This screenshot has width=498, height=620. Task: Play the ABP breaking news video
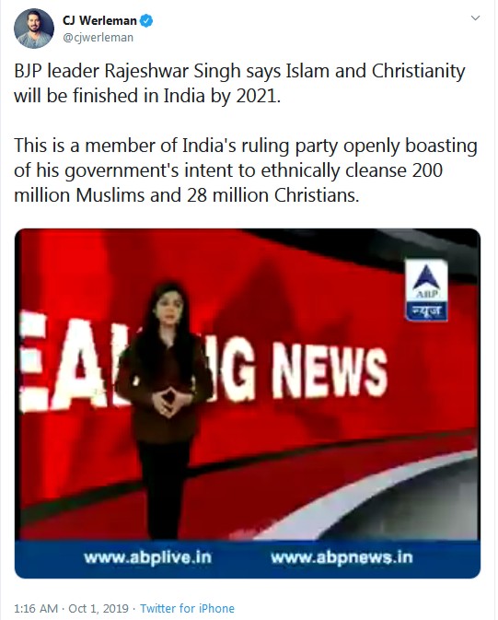[x=248, y=404]
